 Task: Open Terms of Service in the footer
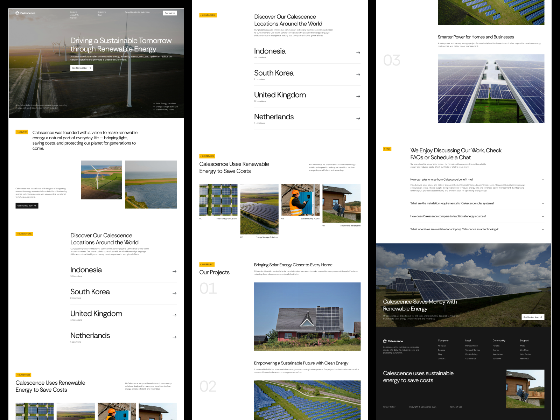[x=473, y=350]
